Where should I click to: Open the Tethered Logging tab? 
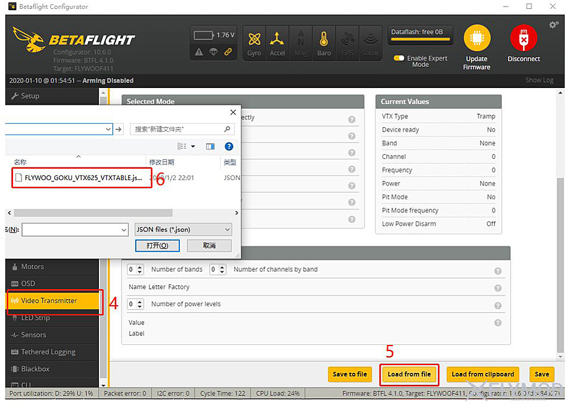[52, 351]
